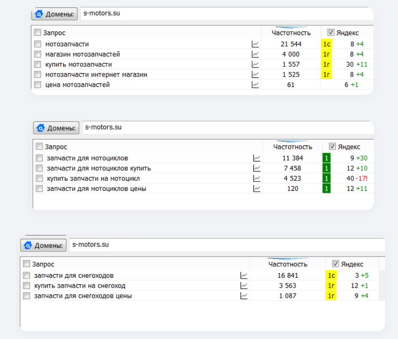The width and height of the screenshot is (398, 339).
Task: Check мотозапчасти интернет магазин row
Action: pos(38,74)
